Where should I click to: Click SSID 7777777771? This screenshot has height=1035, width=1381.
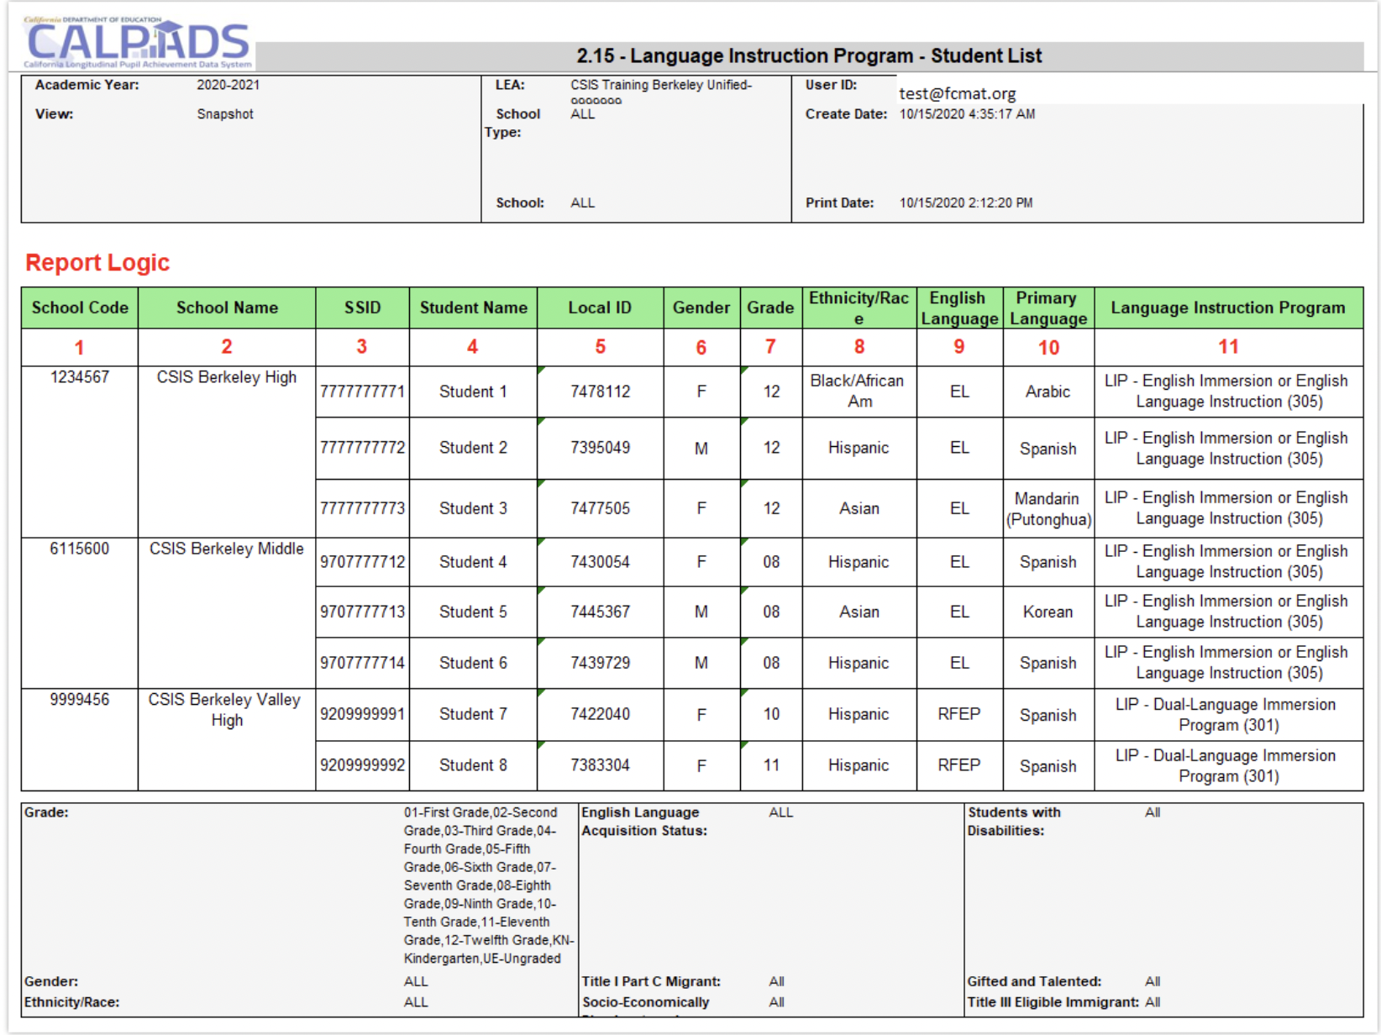[x=362, y=391]
